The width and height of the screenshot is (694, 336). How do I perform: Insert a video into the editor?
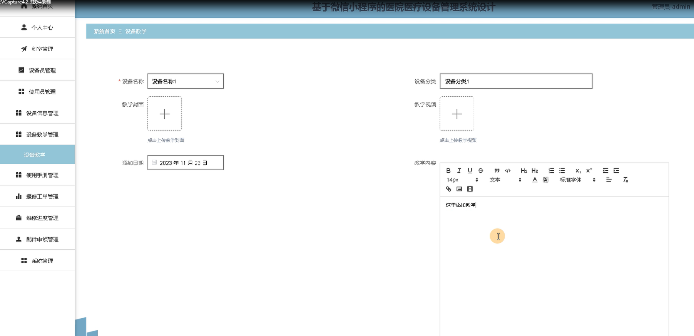[470, 189]
